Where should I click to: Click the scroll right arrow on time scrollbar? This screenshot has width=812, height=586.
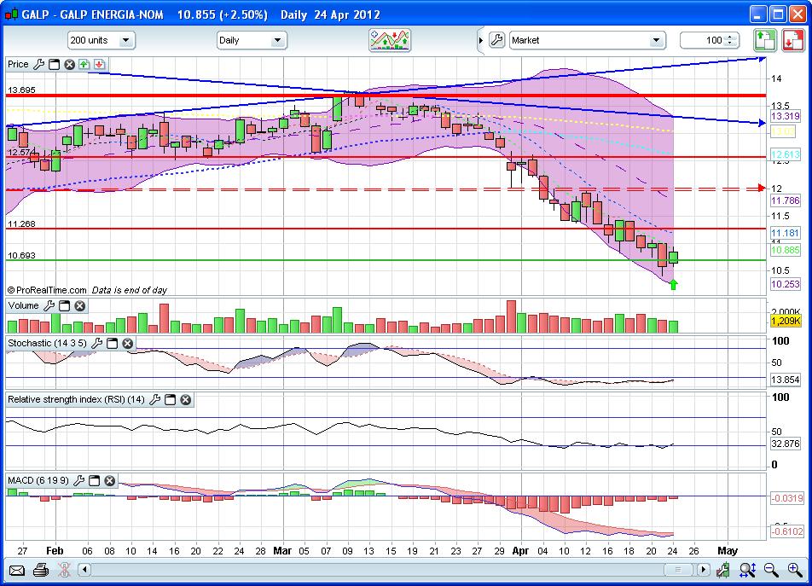pos(703,570)
